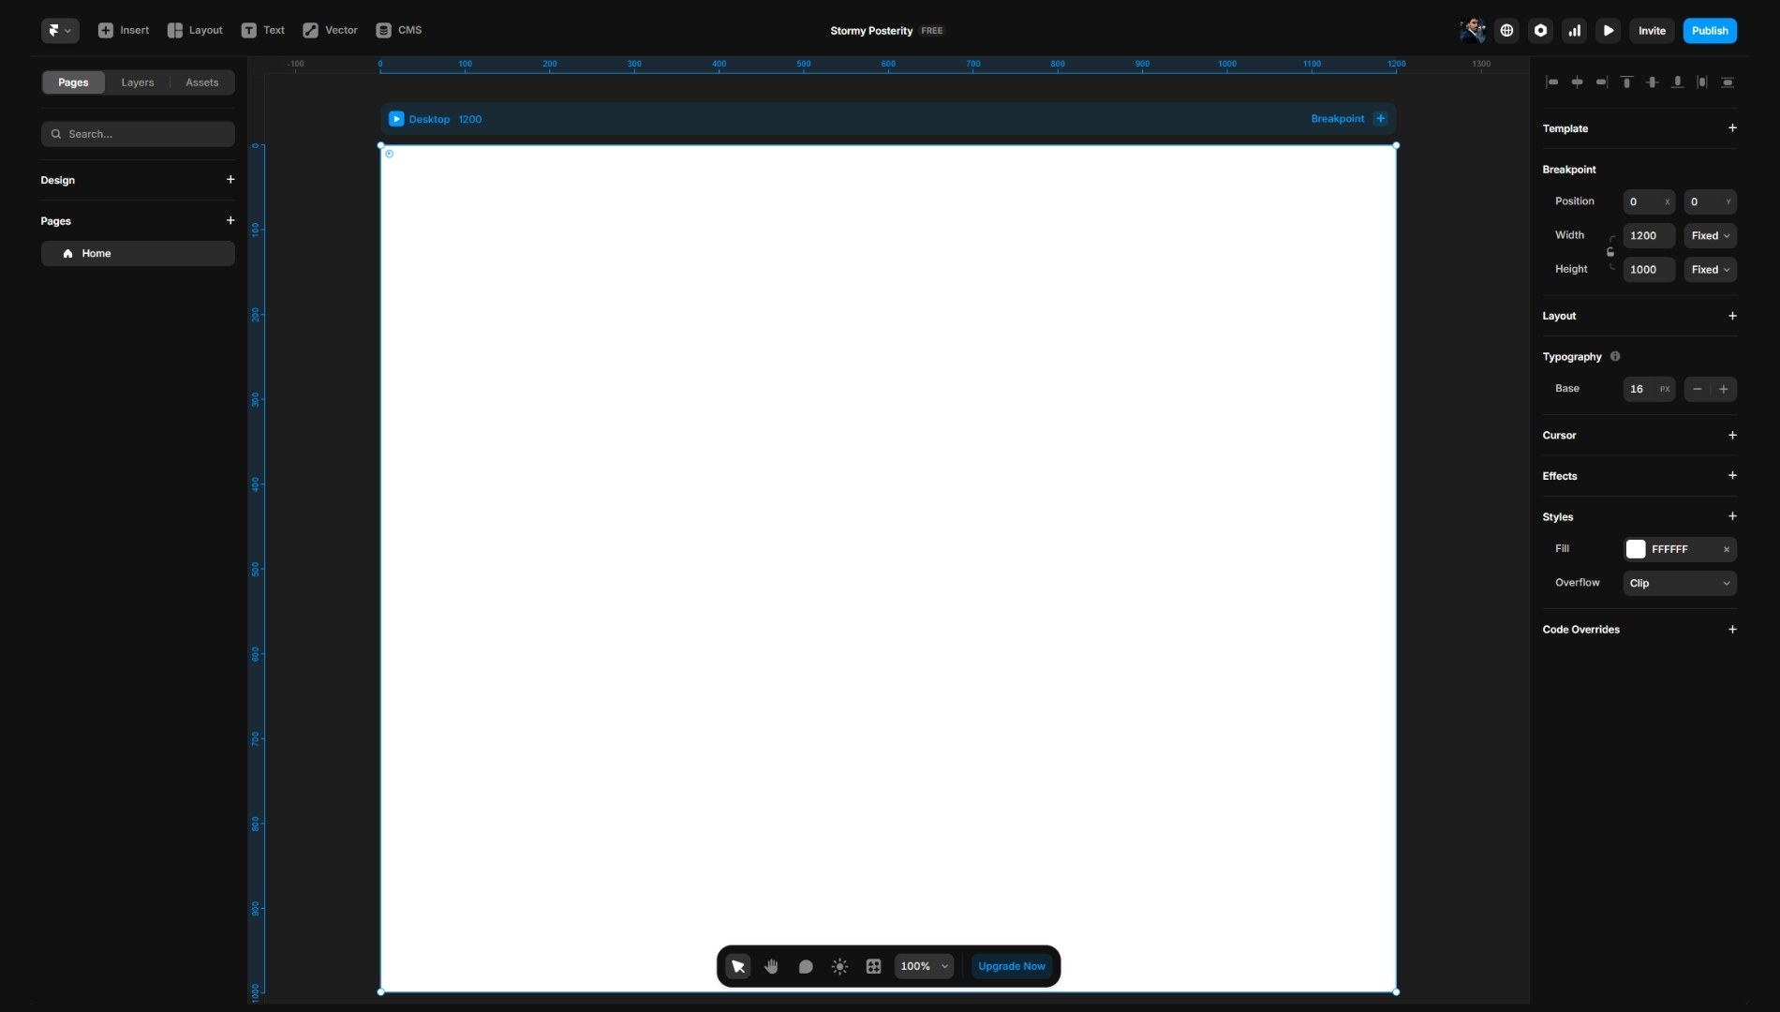Viewport: 1780px width, 1012px height.
Task: Select the Text tool
Action: [x=262, y=30]
